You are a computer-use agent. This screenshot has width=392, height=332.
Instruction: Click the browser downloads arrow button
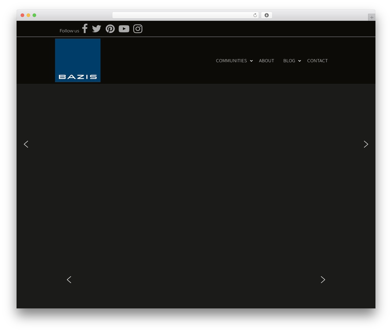(266, 15)
